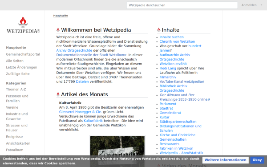Click the Anmelden login link
Screen dimensions: 267x167
(x=249, y=5)
